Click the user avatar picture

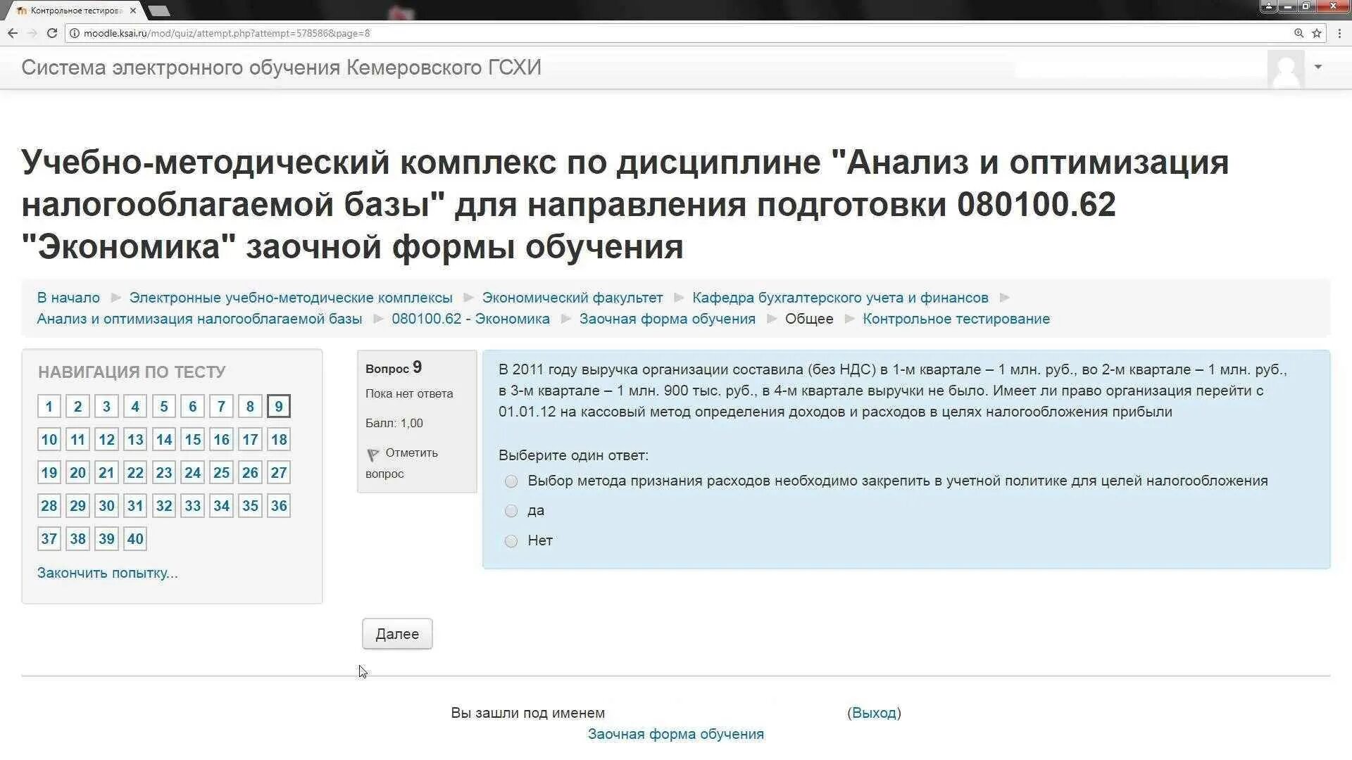(x=1286, y=68)
